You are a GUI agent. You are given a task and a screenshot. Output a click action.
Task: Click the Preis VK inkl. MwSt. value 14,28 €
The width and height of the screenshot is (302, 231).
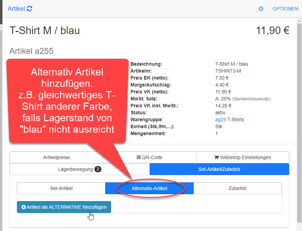[x=223, y=106]
